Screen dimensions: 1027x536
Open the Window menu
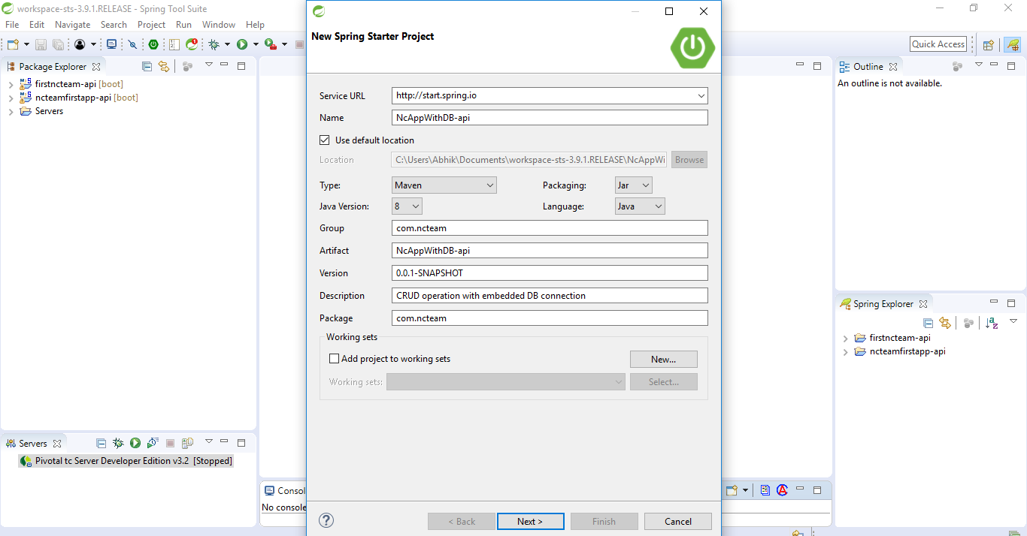pyautogui.click(x=218, y=24)
